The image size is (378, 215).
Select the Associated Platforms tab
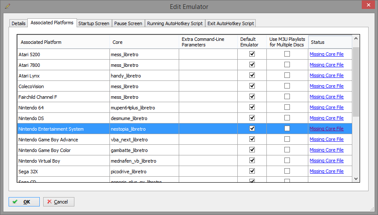point(52,23)
